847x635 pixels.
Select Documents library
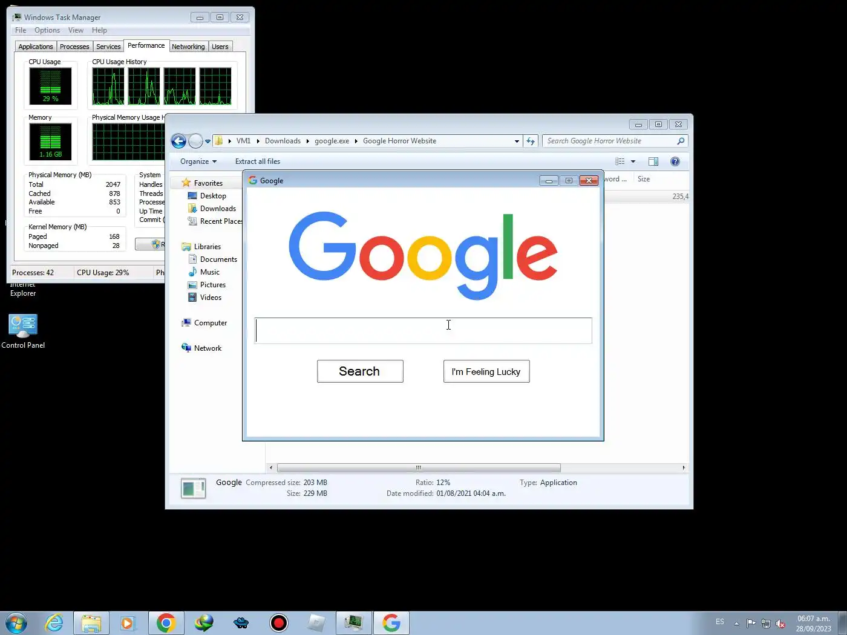[218, 259]
